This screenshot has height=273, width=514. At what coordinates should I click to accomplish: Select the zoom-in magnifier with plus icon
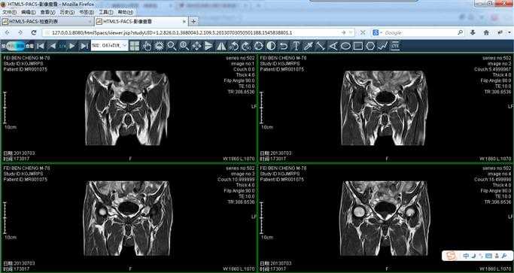click(184, 46)
